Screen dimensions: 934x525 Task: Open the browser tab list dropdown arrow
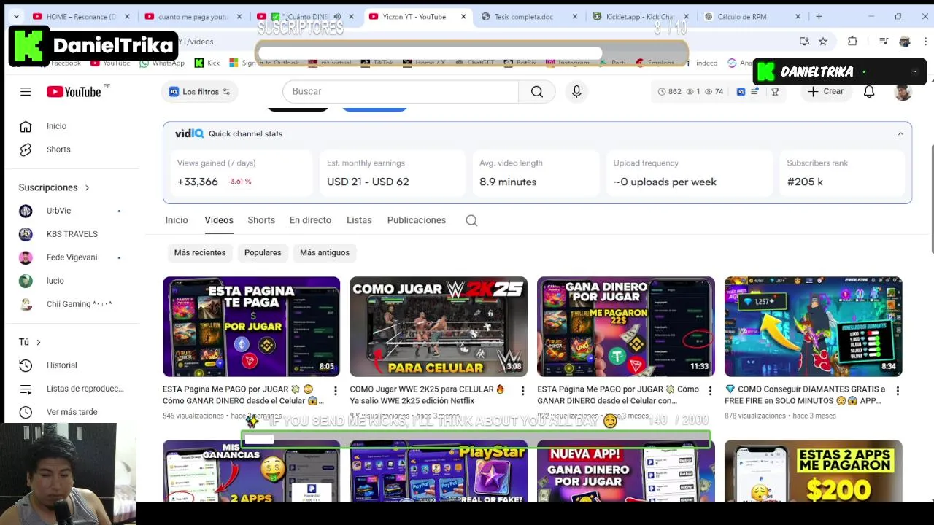(x=16, y=16)
